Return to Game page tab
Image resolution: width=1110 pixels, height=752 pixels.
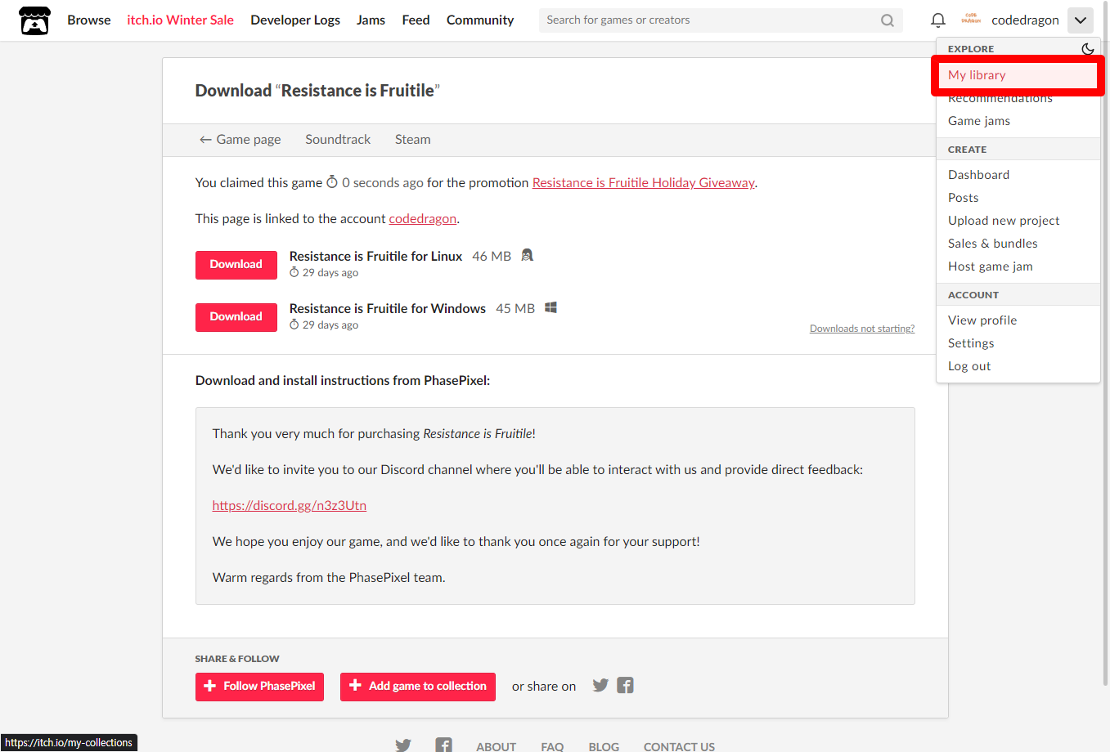tap(240, 140)
